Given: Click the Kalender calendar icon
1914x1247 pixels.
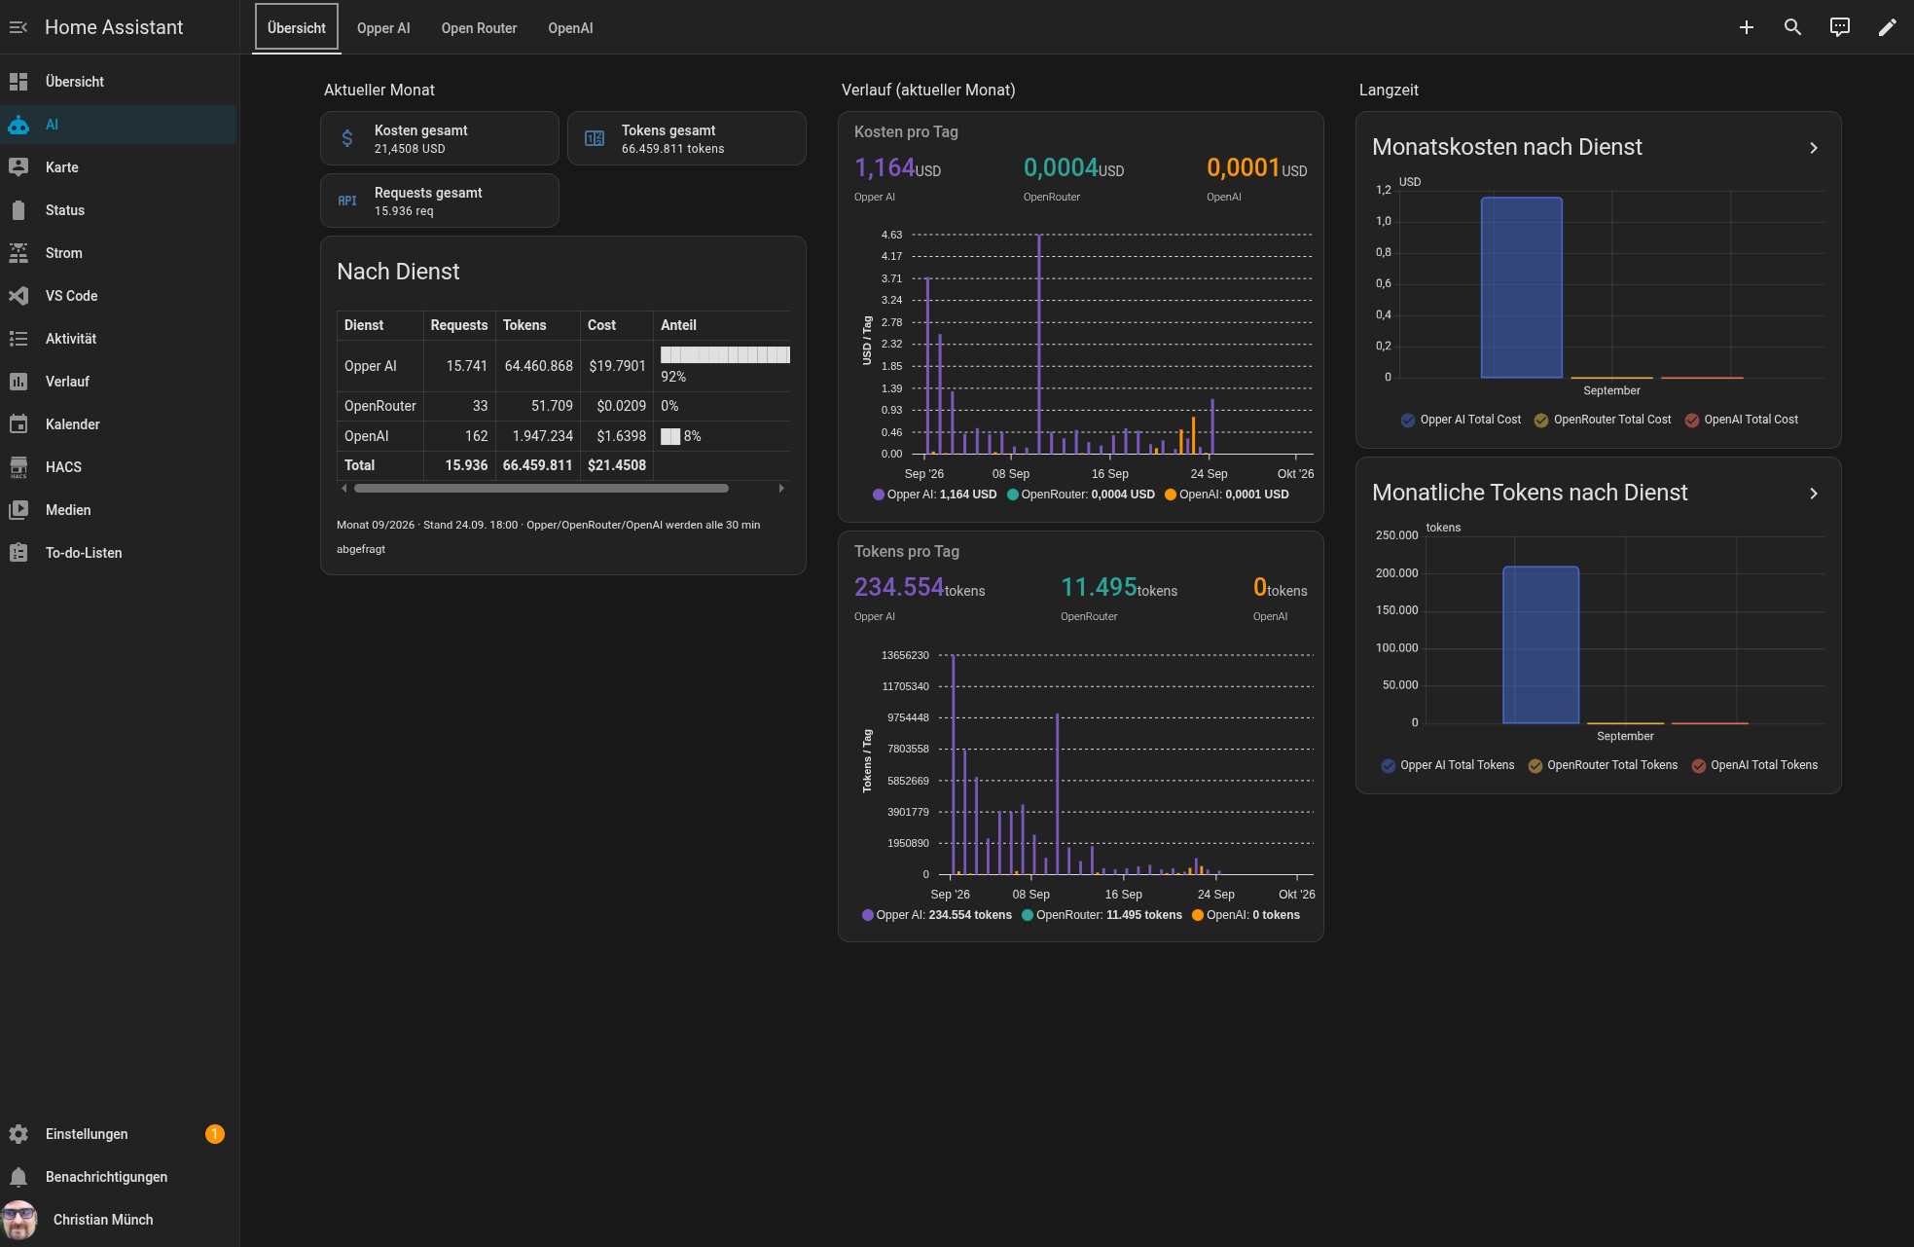Looking at the screenshot, I should coord(18,424).
